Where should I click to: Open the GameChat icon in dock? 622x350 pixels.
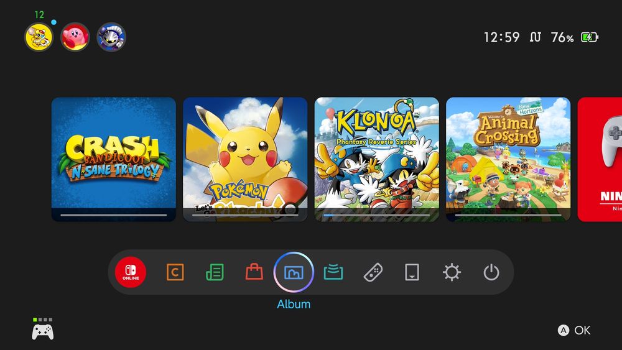175,272
